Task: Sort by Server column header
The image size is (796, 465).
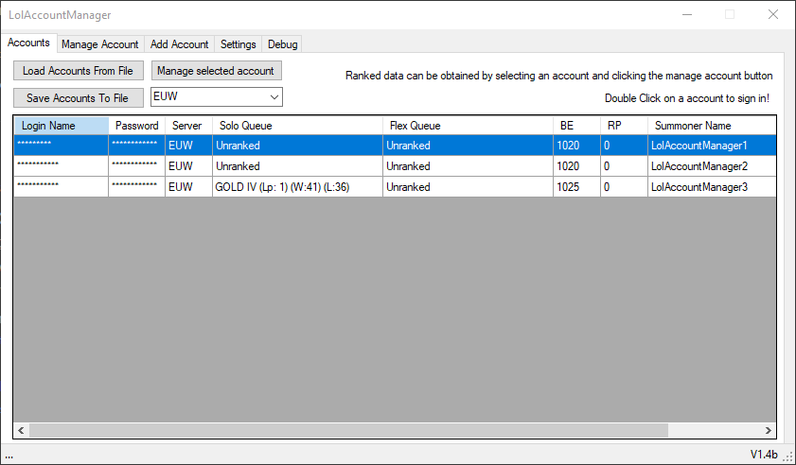Action: click(x=188, y=126)
